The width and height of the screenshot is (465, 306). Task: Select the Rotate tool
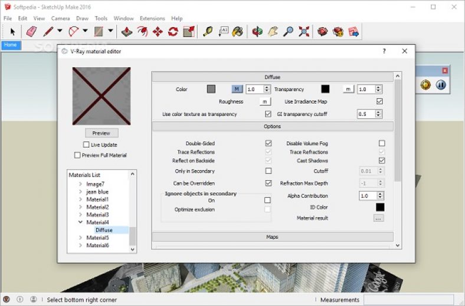point(173,31)
